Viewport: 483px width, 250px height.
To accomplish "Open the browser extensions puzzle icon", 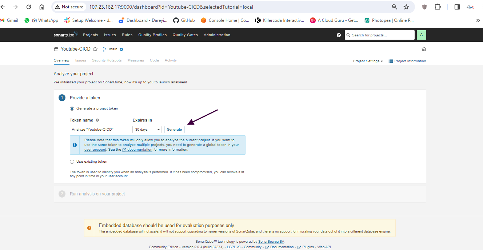I will coord(438,7).
